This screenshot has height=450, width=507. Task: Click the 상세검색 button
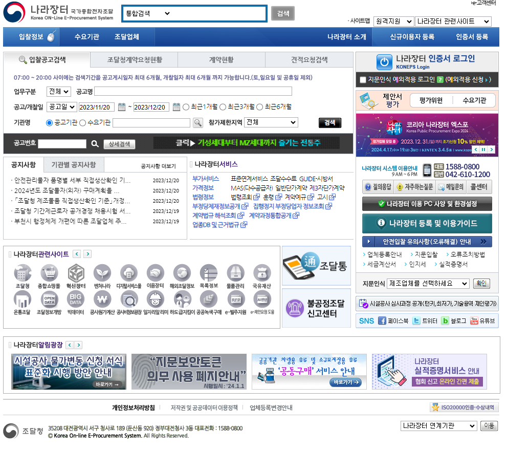click(119, 144)
